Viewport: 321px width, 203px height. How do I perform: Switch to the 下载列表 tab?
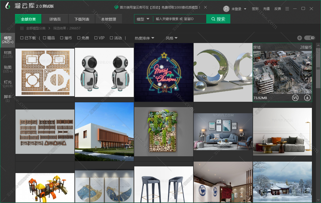[82, 19]
